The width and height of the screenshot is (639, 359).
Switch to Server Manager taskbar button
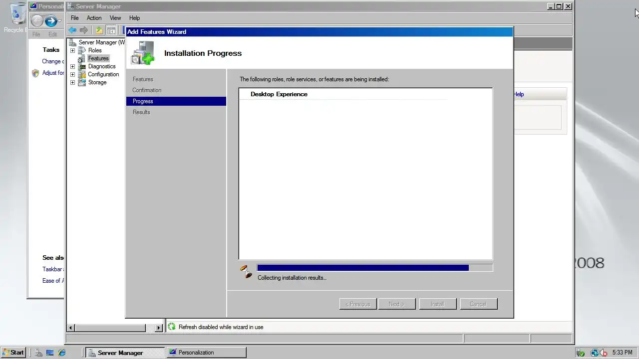point(125,353)
